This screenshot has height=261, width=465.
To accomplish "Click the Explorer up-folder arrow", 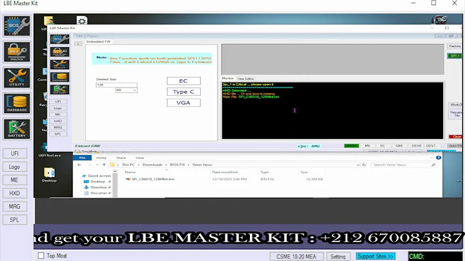I will [x=104, y=165].
